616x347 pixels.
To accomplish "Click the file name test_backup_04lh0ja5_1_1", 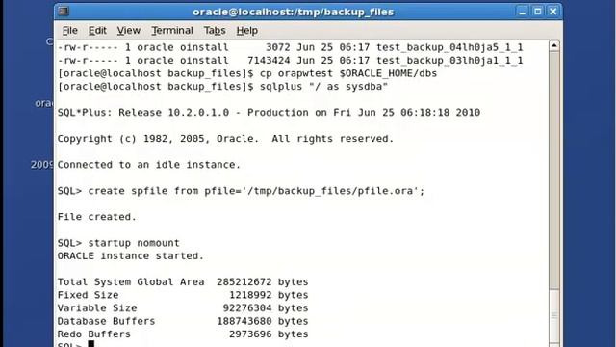I will click(x=449, y=47).
